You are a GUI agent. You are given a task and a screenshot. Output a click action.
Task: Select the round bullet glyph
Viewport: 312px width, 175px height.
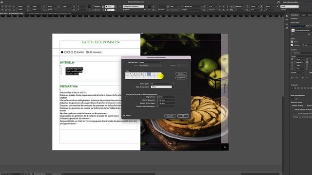click(x=127, y=74)
